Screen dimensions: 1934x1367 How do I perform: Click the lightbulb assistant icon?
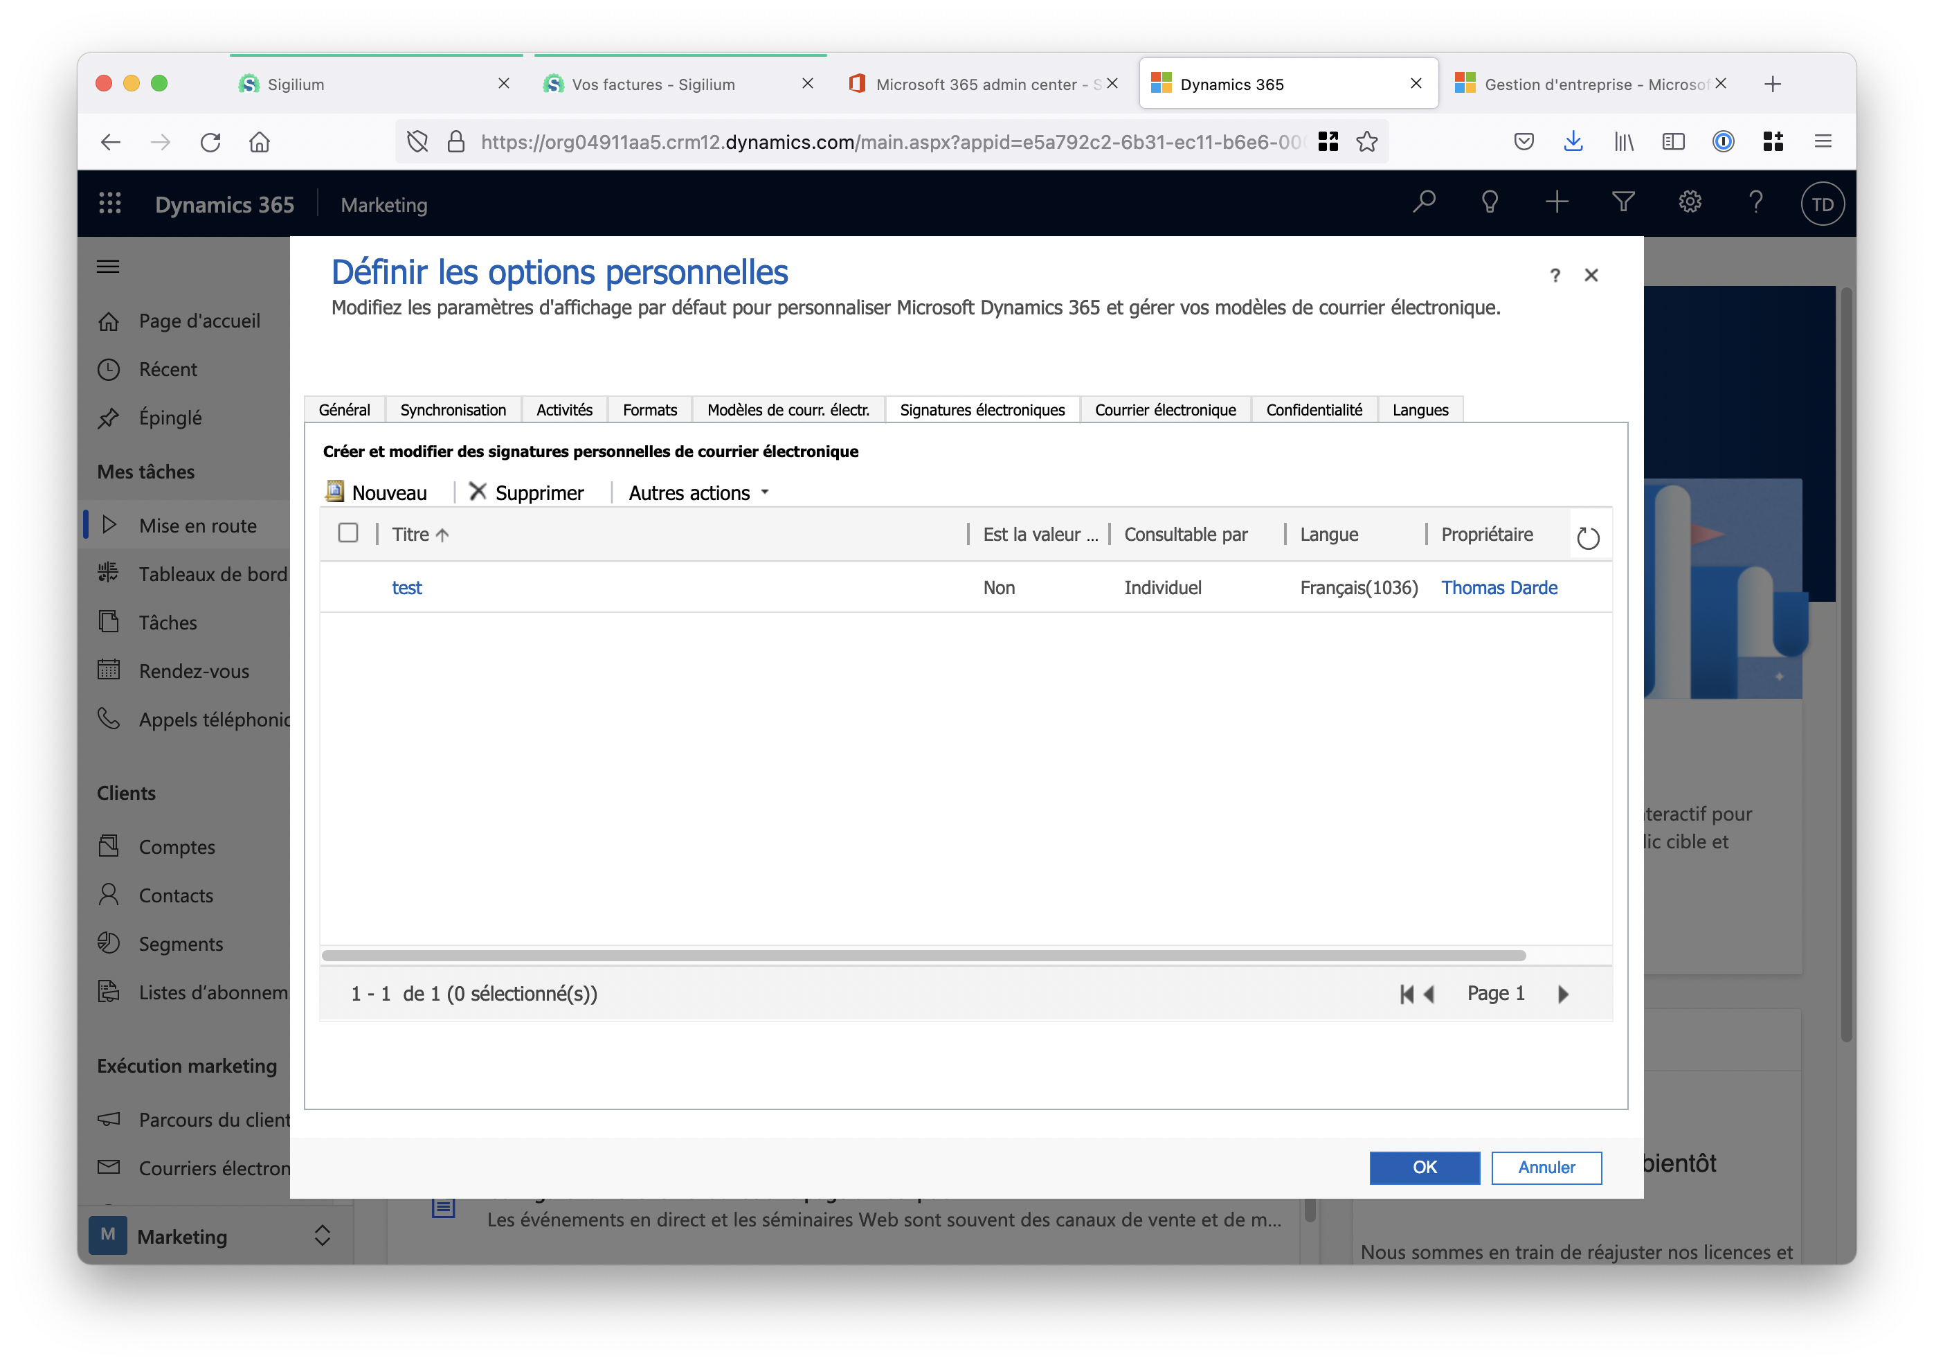[1489, 203]
